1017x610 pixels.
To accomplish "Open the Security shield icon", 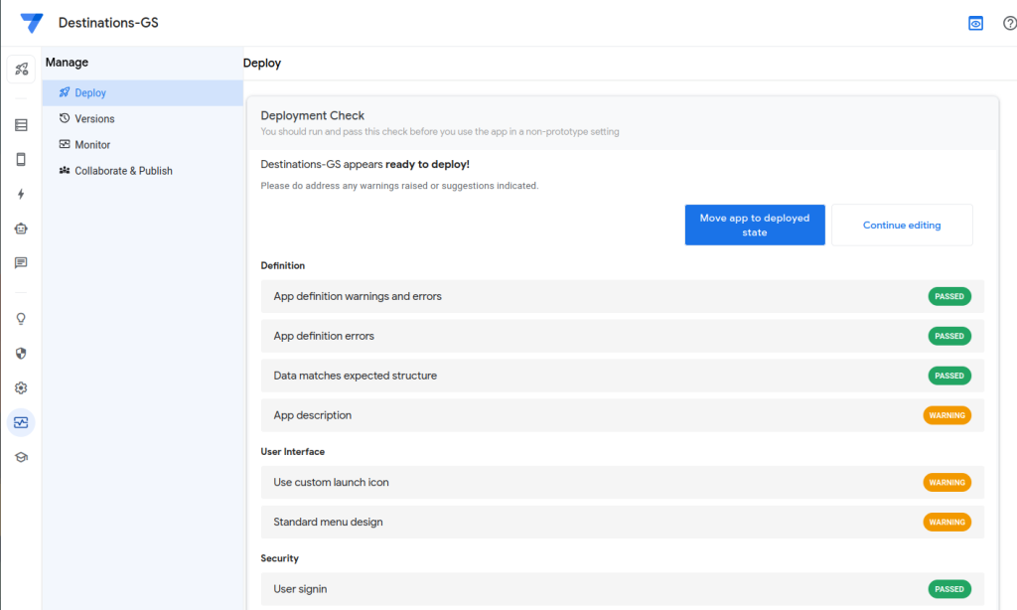I will click(x=22, y=353).
